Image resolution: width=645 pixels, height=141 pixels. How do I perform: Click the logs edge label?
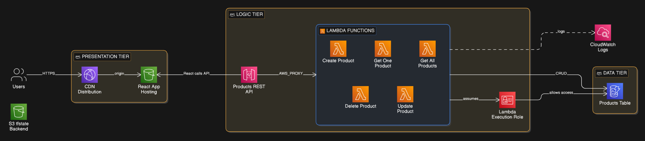(x=561, y=32)
